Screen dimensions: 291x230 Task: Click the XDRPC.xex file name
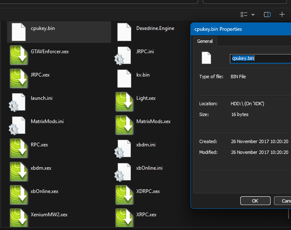148,191
